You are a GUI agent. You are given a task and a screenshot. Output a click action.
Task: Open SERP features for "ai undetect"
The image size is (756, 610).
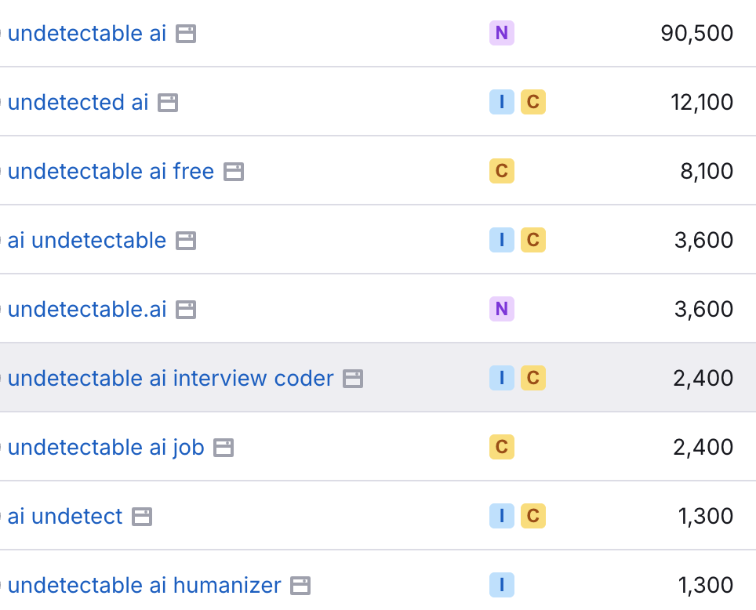[x=142, y=516]
